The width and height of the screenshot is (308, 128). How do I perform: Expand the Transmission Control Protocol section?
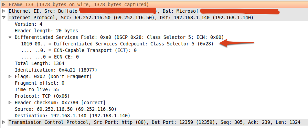point(4,122)
